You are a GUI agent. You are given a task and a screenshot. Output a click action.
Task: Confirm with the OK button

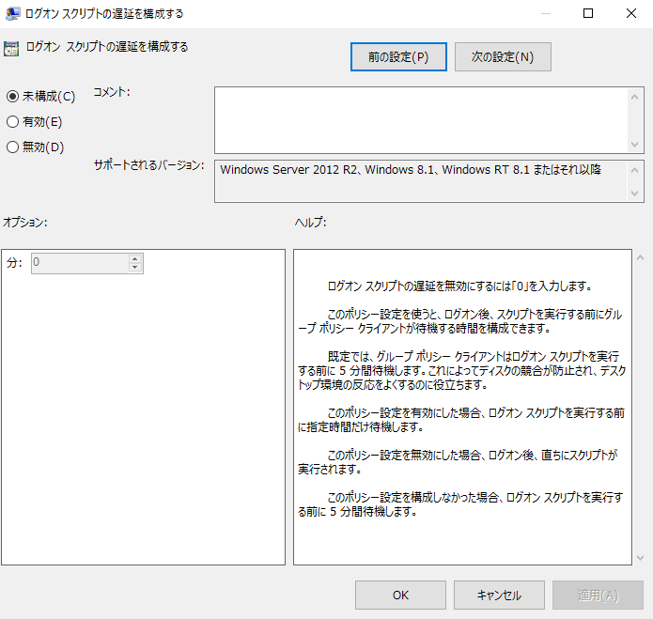point(400,596)
